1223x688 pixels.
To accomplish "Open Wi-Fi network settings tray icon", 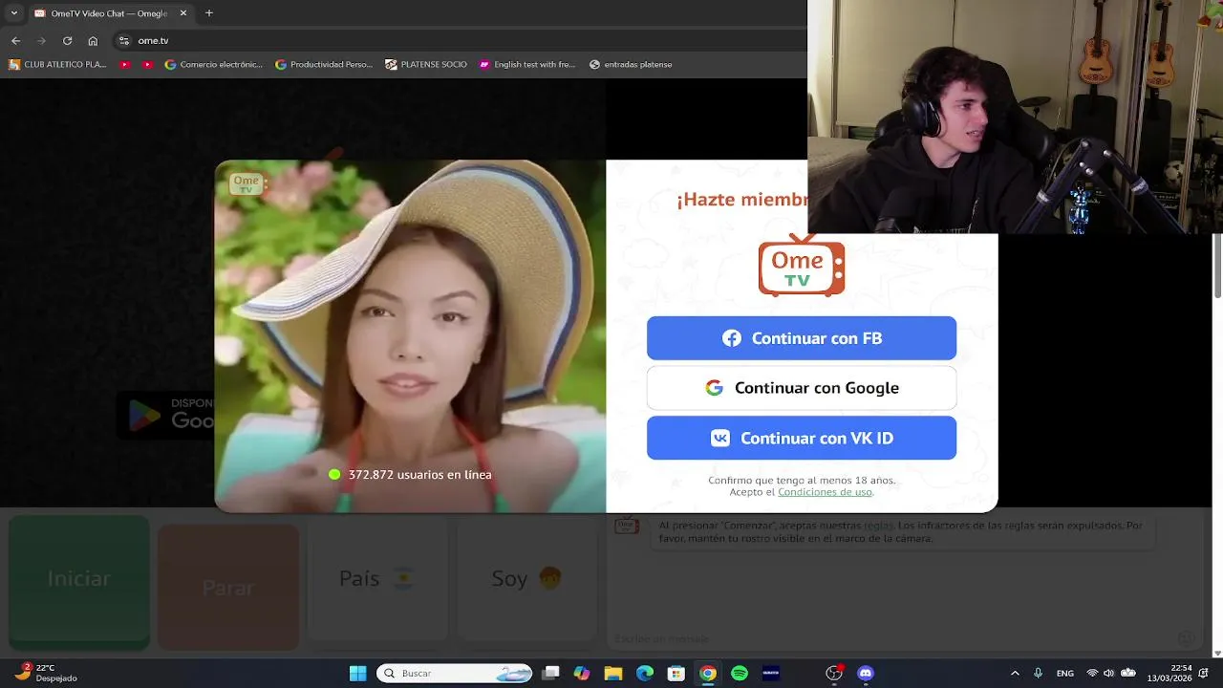I will tap(1093, 674).
